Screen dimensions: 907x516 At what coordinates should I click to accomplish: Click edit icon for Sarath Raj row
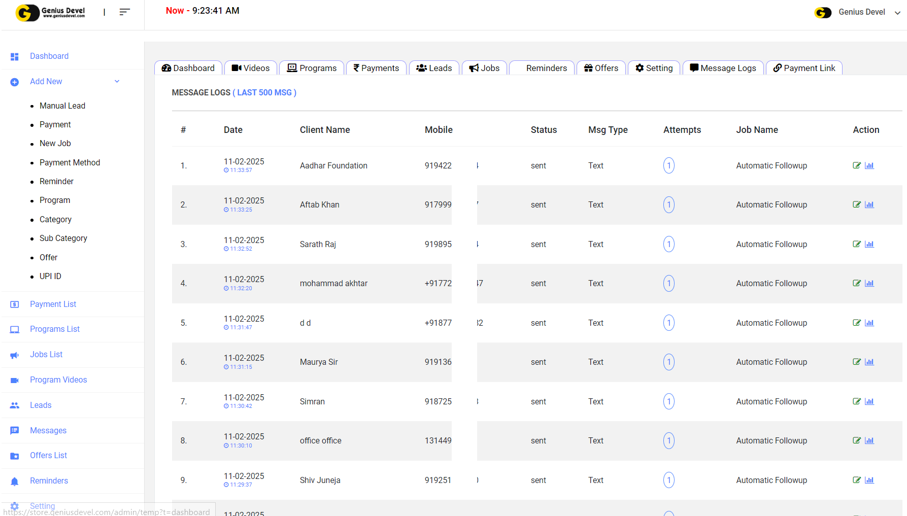[857, 244]
